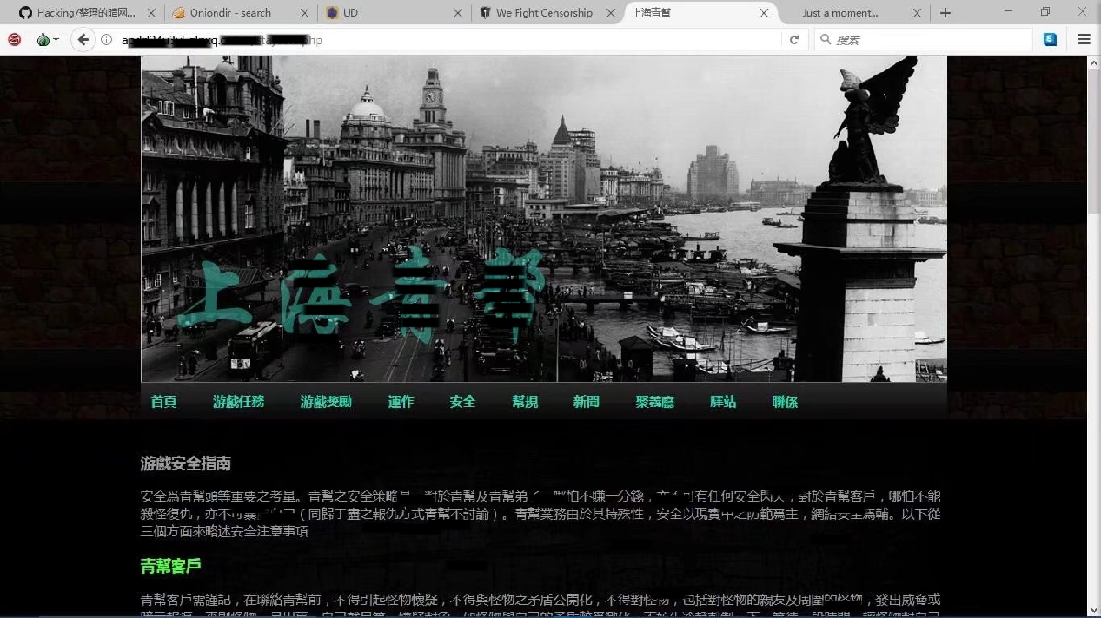Click the site info icon in address bar
The width and height of the screenshot is (1101, 618).
107,39
